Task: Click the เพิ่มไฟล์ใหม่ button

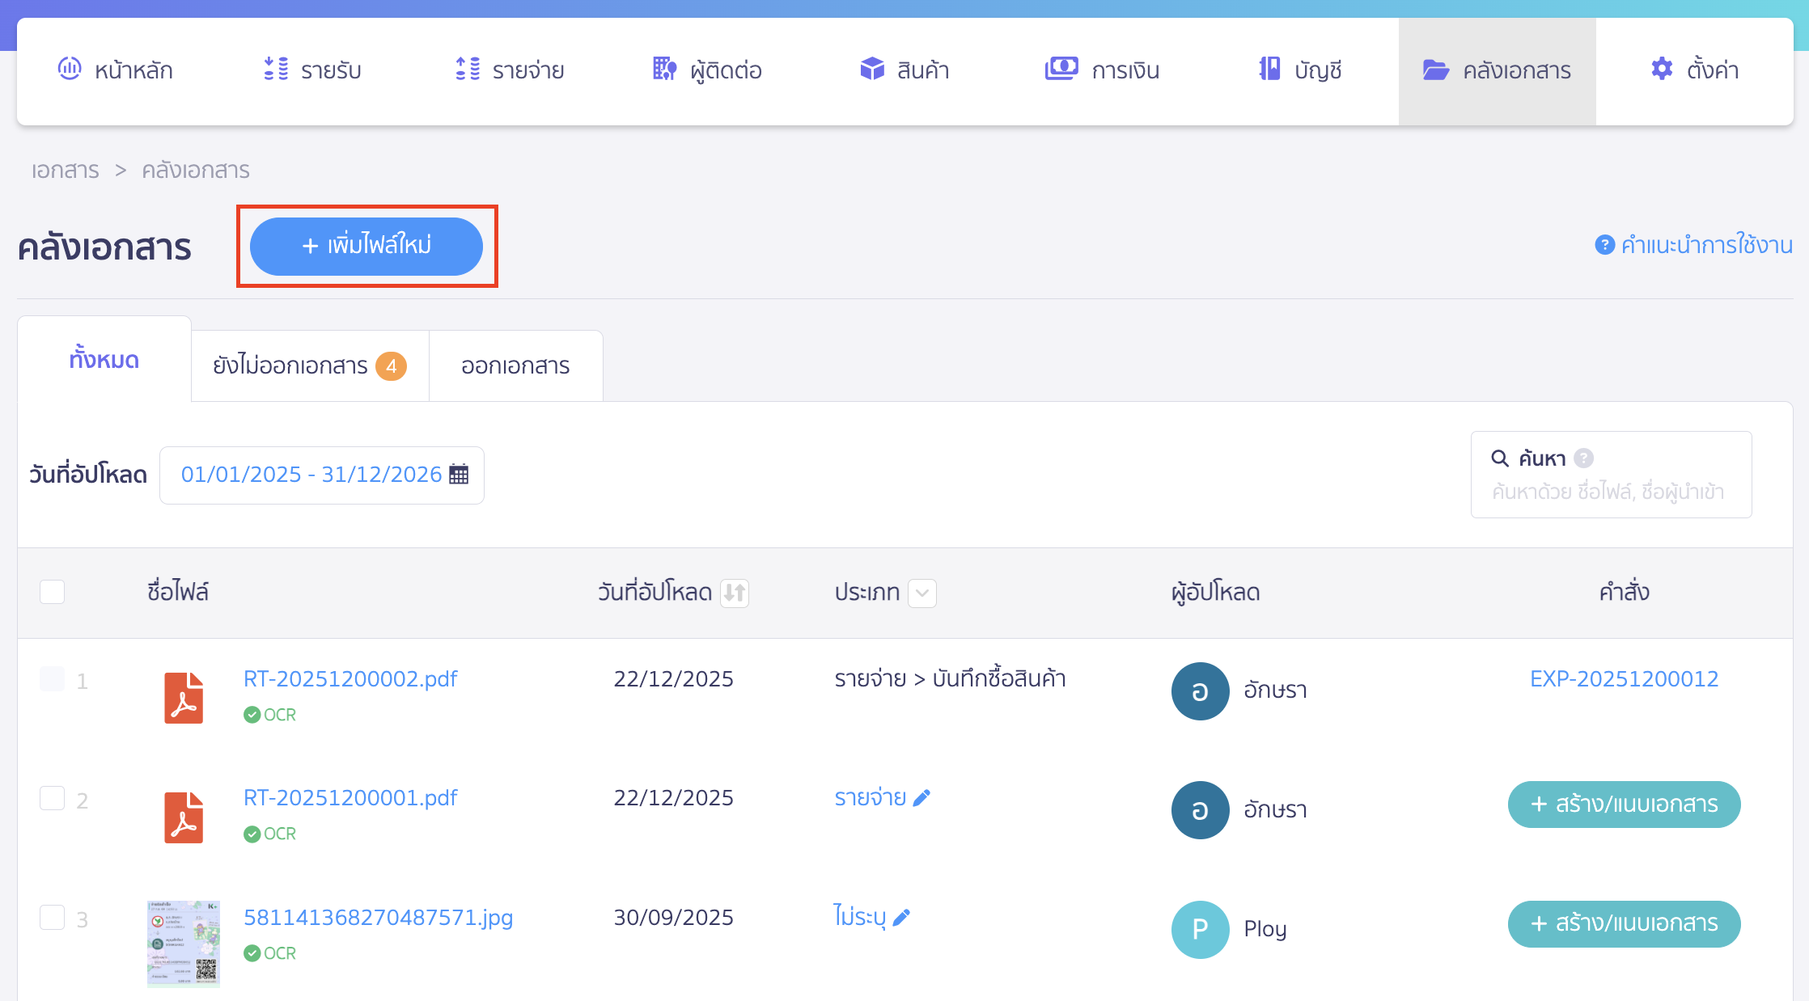Action: 366,246
